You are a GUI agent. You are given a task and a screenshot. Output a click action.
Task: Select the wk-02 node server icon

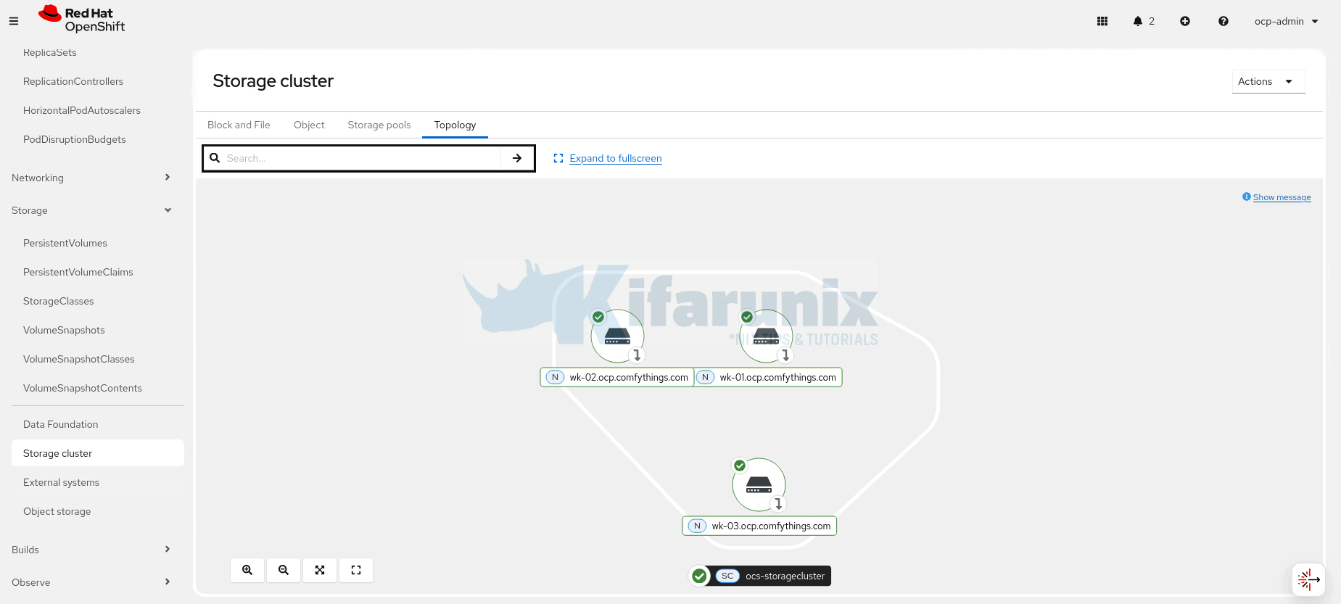coord(617,336)
